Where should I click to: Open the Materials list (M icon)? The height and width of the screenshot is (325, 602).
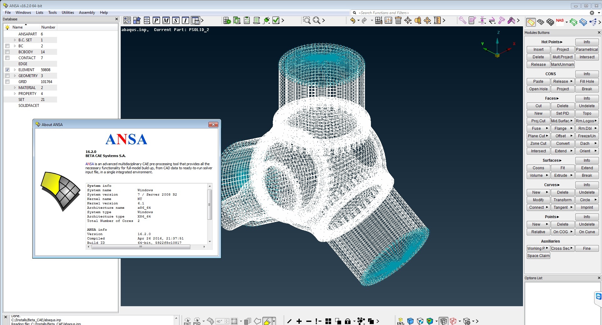tap(166, 21)
